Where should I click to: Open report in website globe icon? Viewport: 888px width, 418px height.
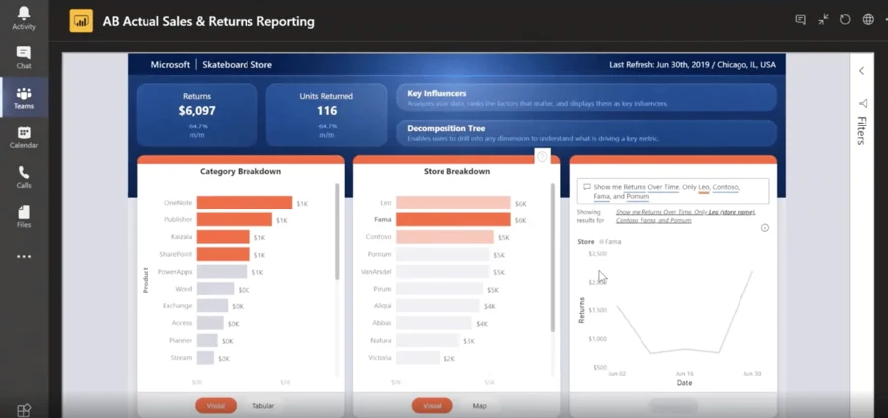[x=868, y=19]
